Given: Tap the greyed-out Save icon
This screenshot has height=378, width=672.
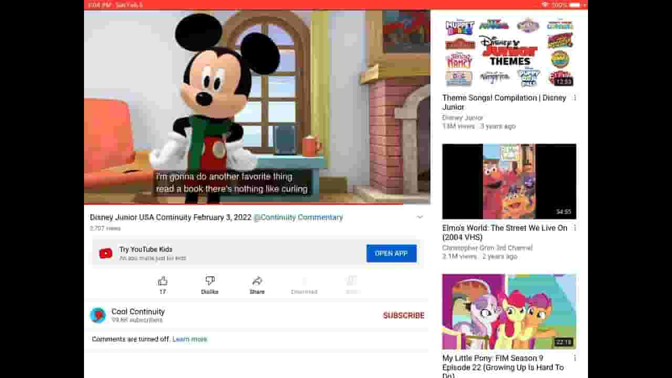Looking at the screenshot, I should 352,281.
